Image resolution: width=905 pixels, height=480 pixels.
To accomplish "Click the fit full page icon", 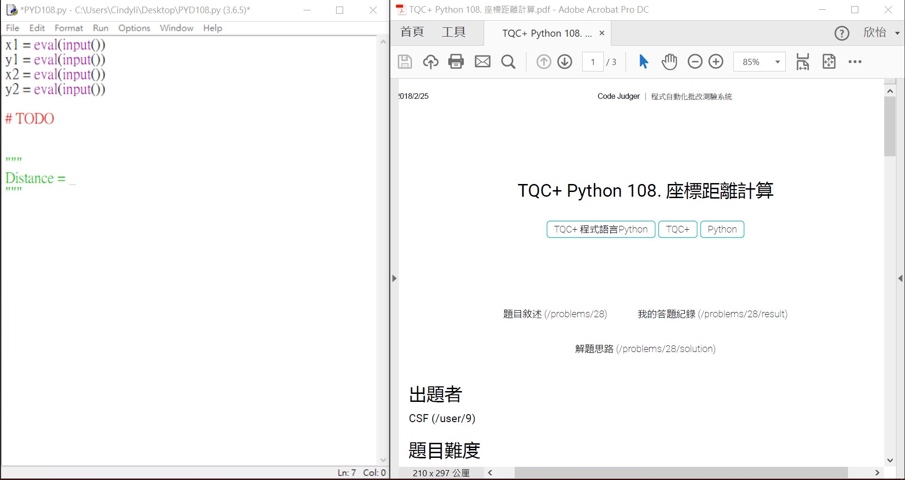I will coord(829,62).
